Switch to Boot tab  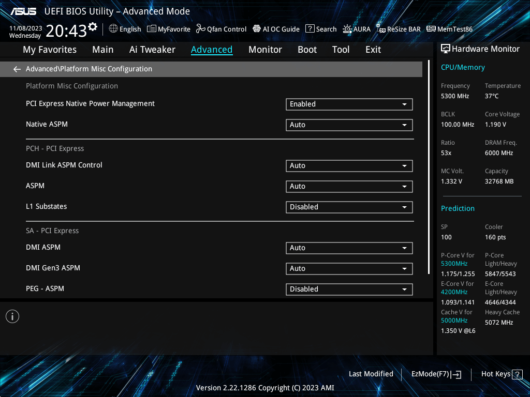point(307,50)
